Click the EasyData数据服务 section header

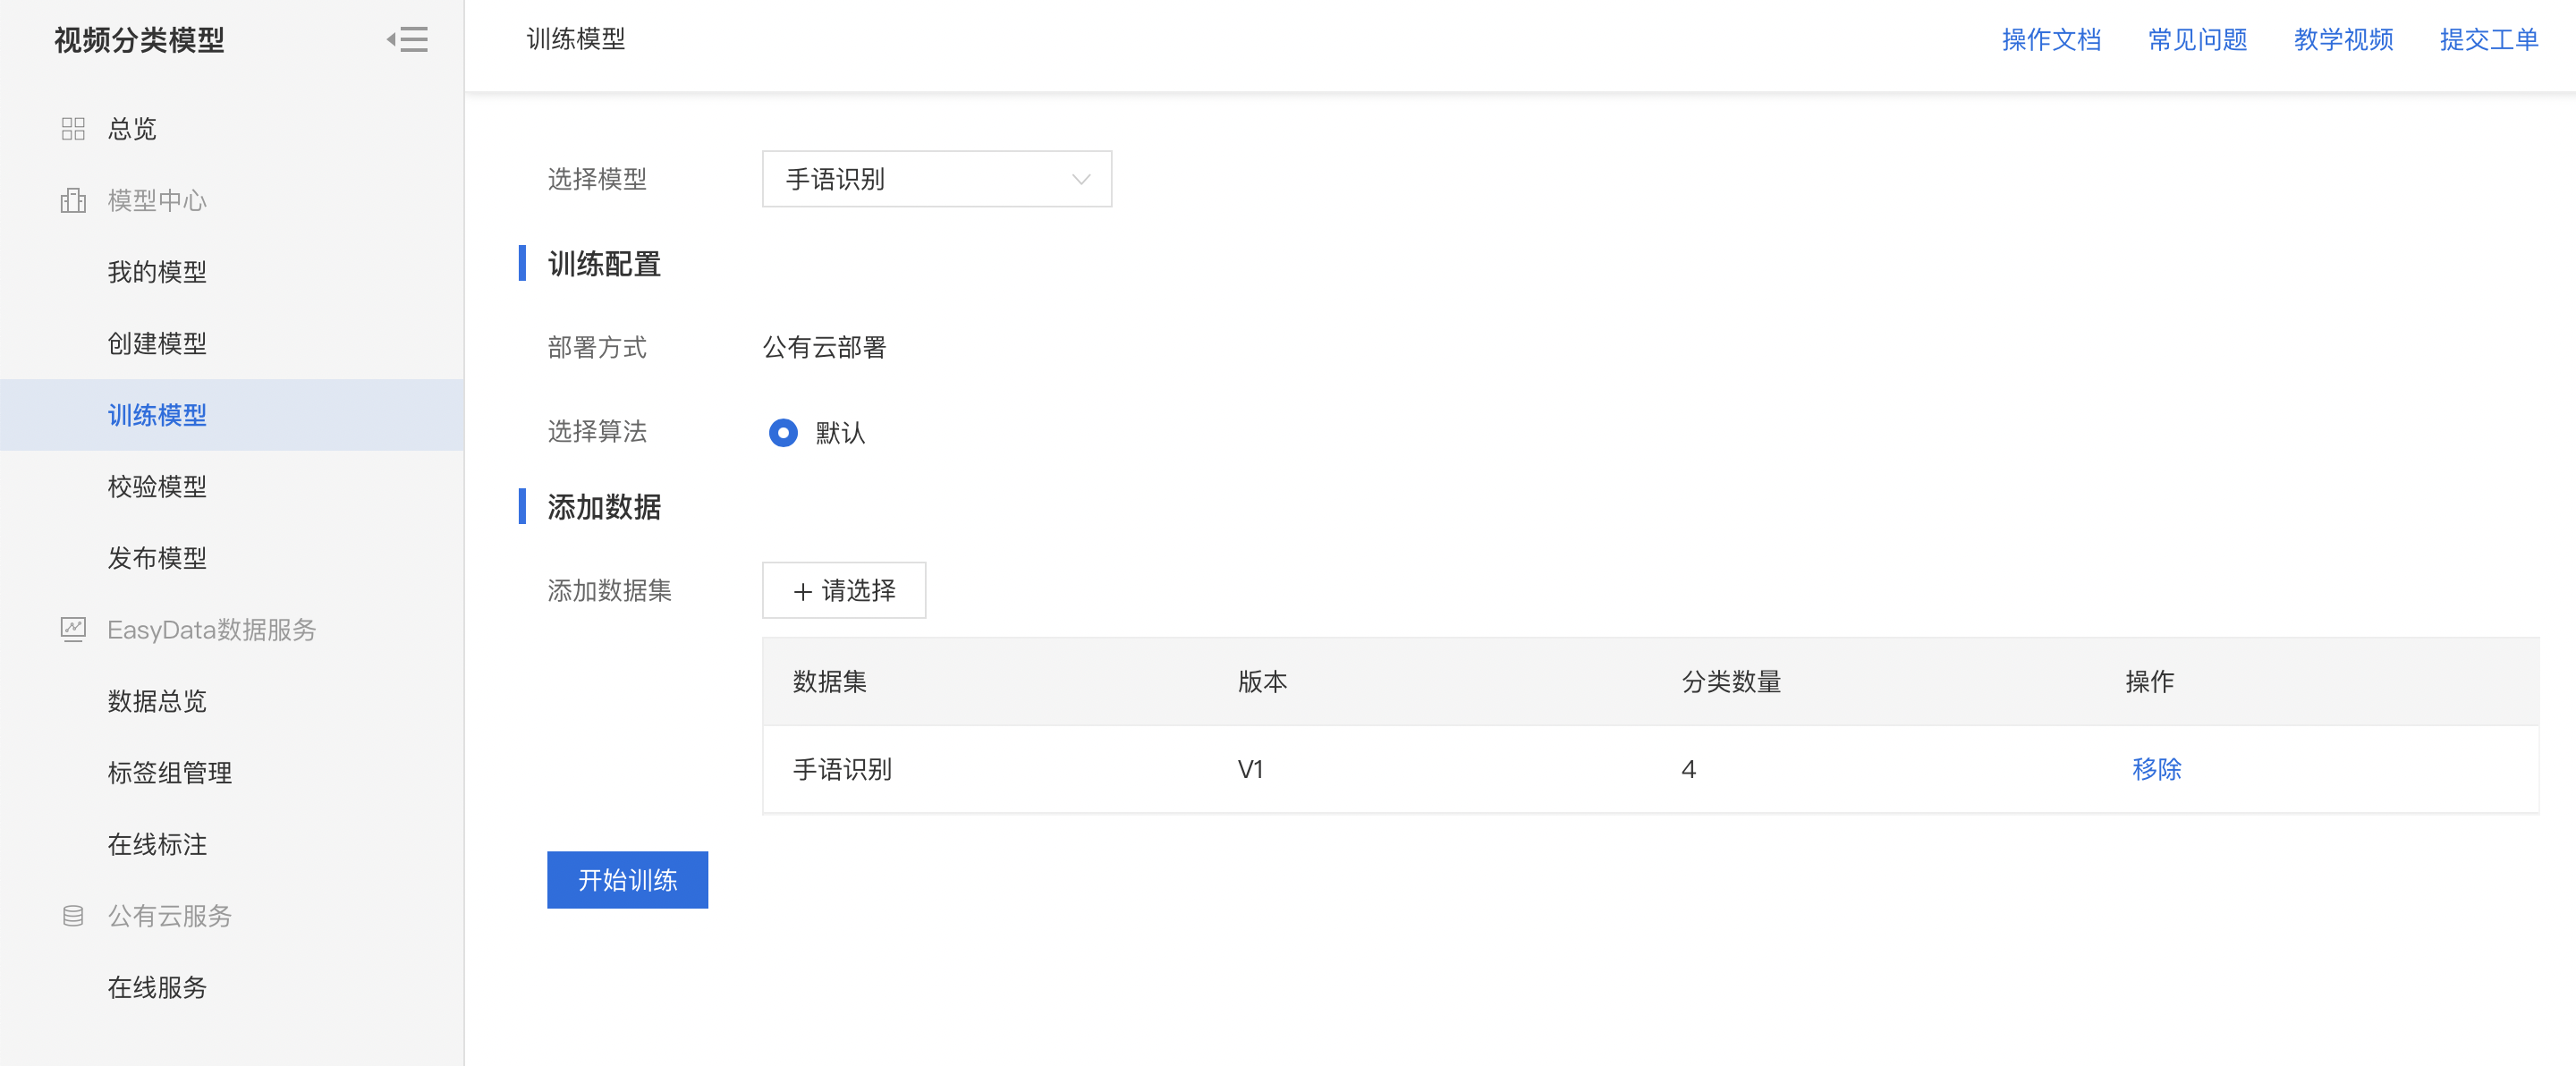[x=212, y=629]
